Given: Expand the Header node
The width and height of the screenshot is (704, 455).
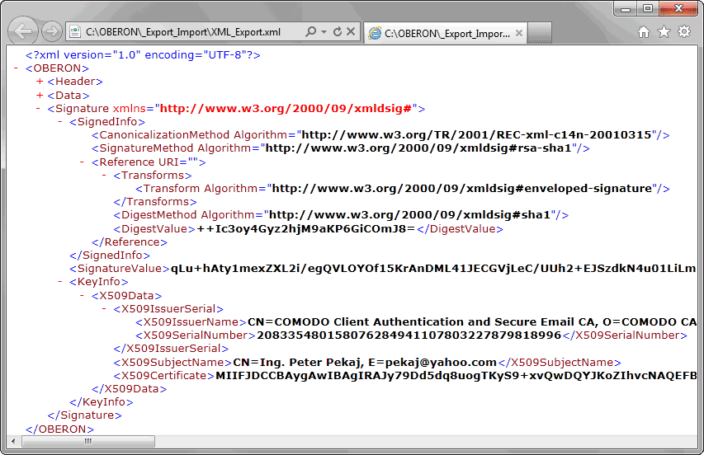Looking at the screenshot, I should coord(40,82).
